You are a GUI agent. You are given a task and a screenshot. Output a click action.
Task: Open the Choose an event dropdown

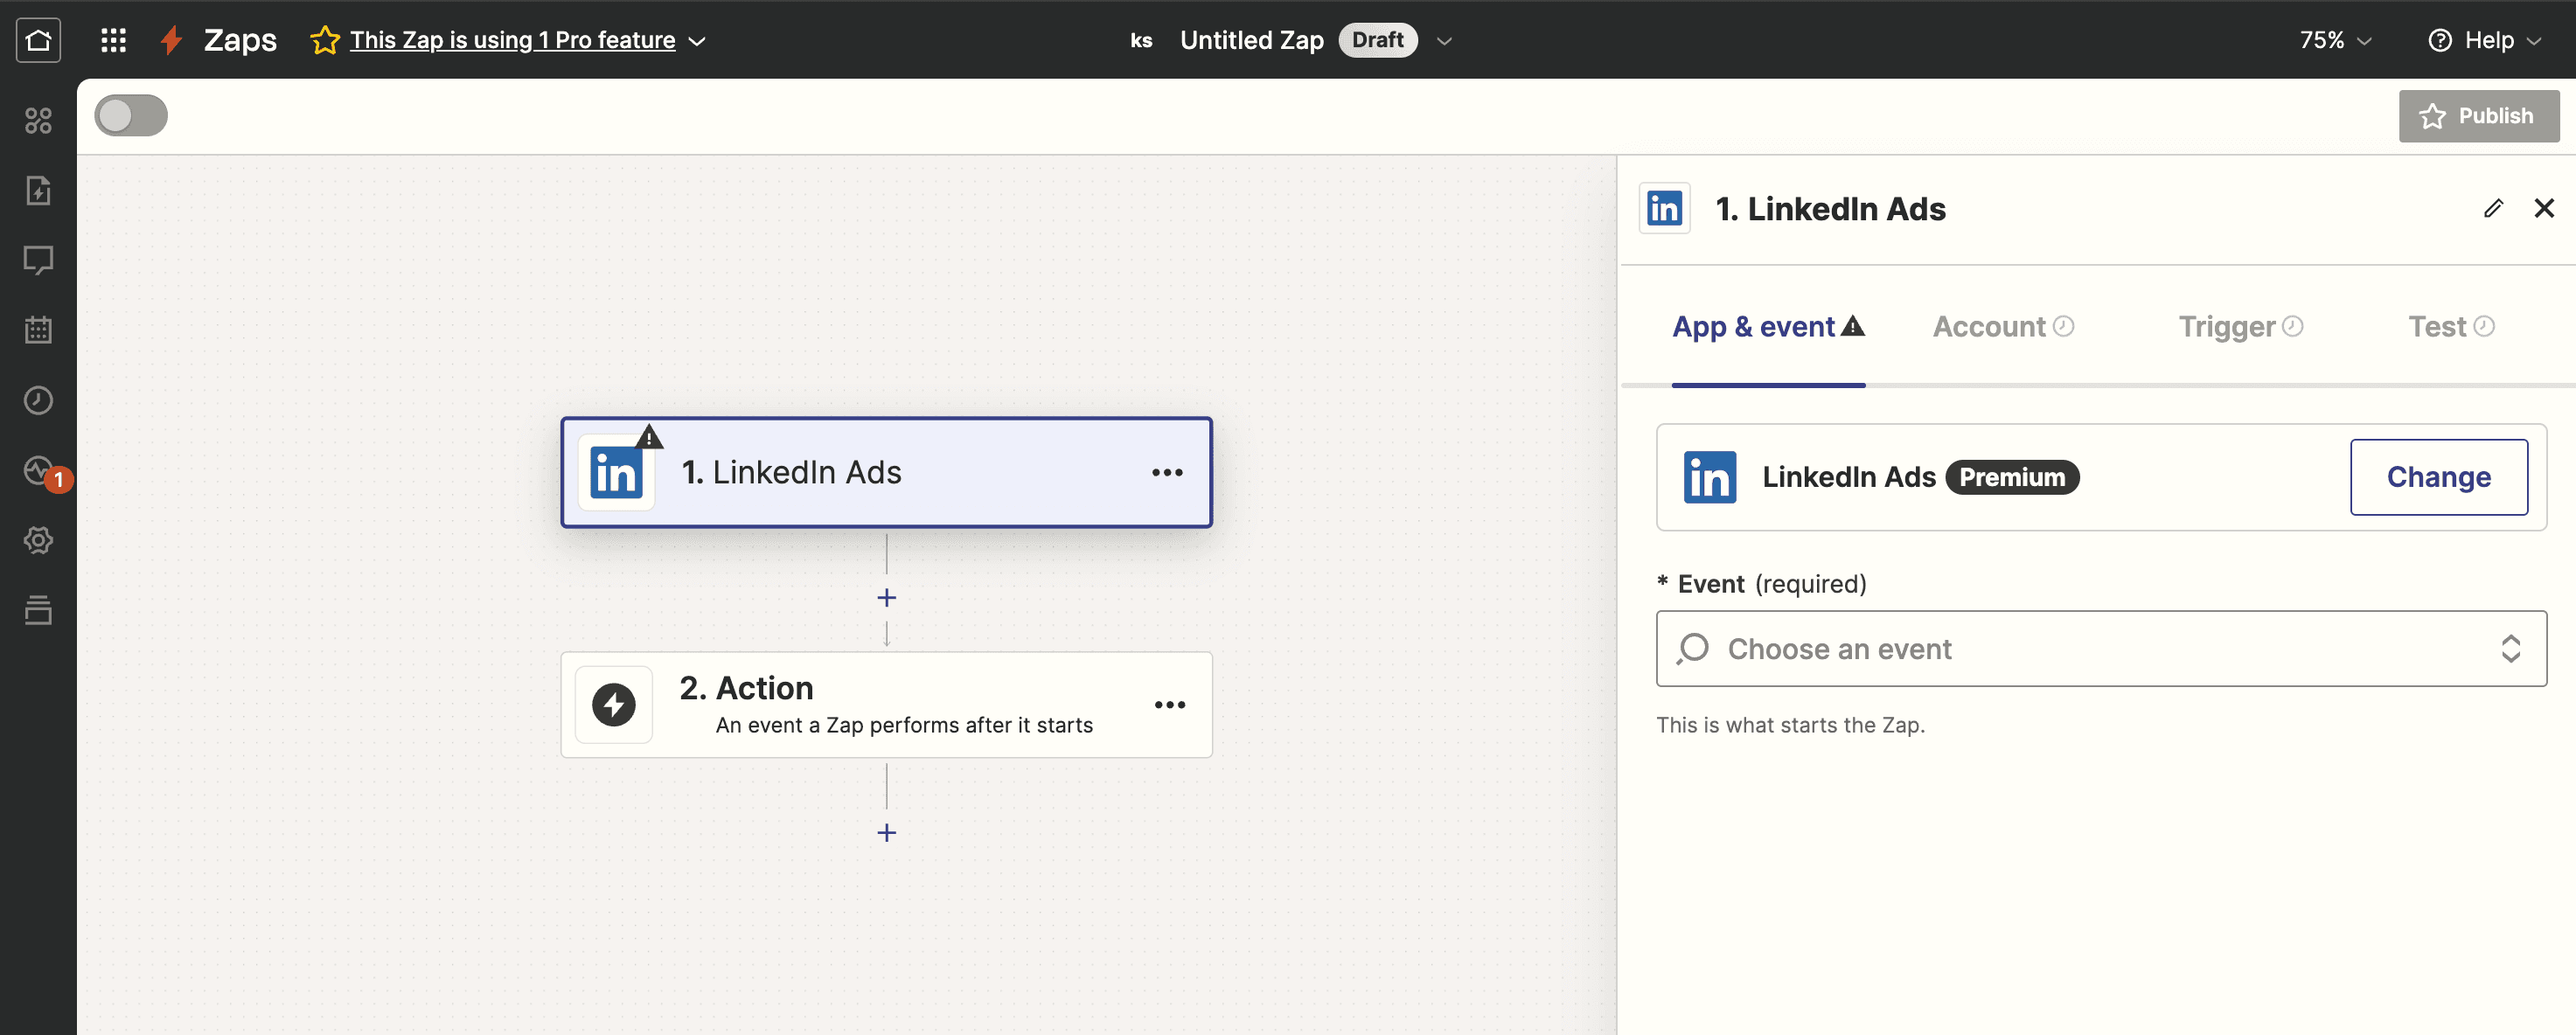pos(2101,648)
